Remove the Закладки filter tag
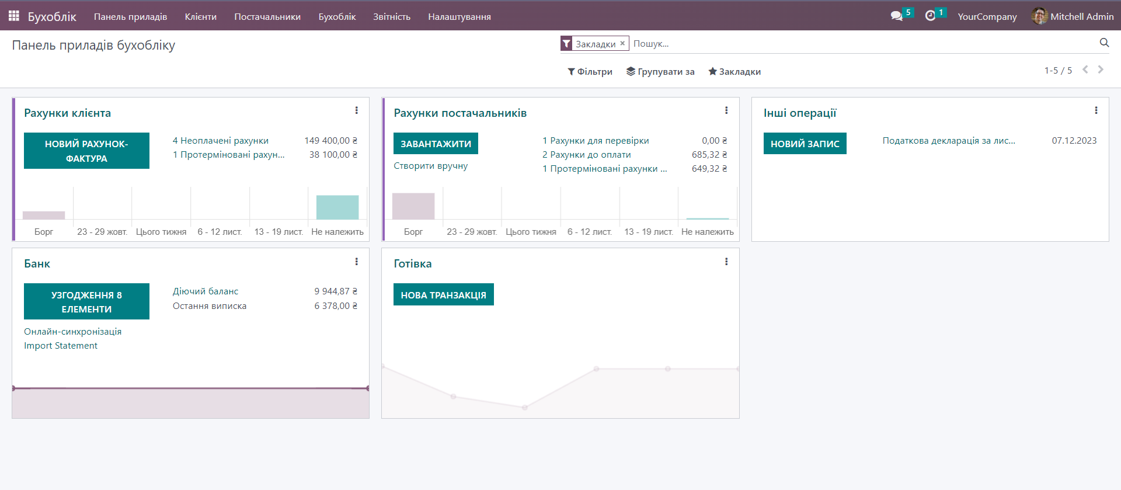This screenshot has width=1121, height=490. (x=622, y=43)
